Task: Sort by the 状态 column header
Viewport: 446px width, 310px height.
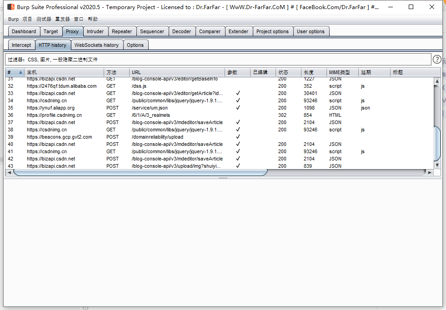Action: [288, 72]
